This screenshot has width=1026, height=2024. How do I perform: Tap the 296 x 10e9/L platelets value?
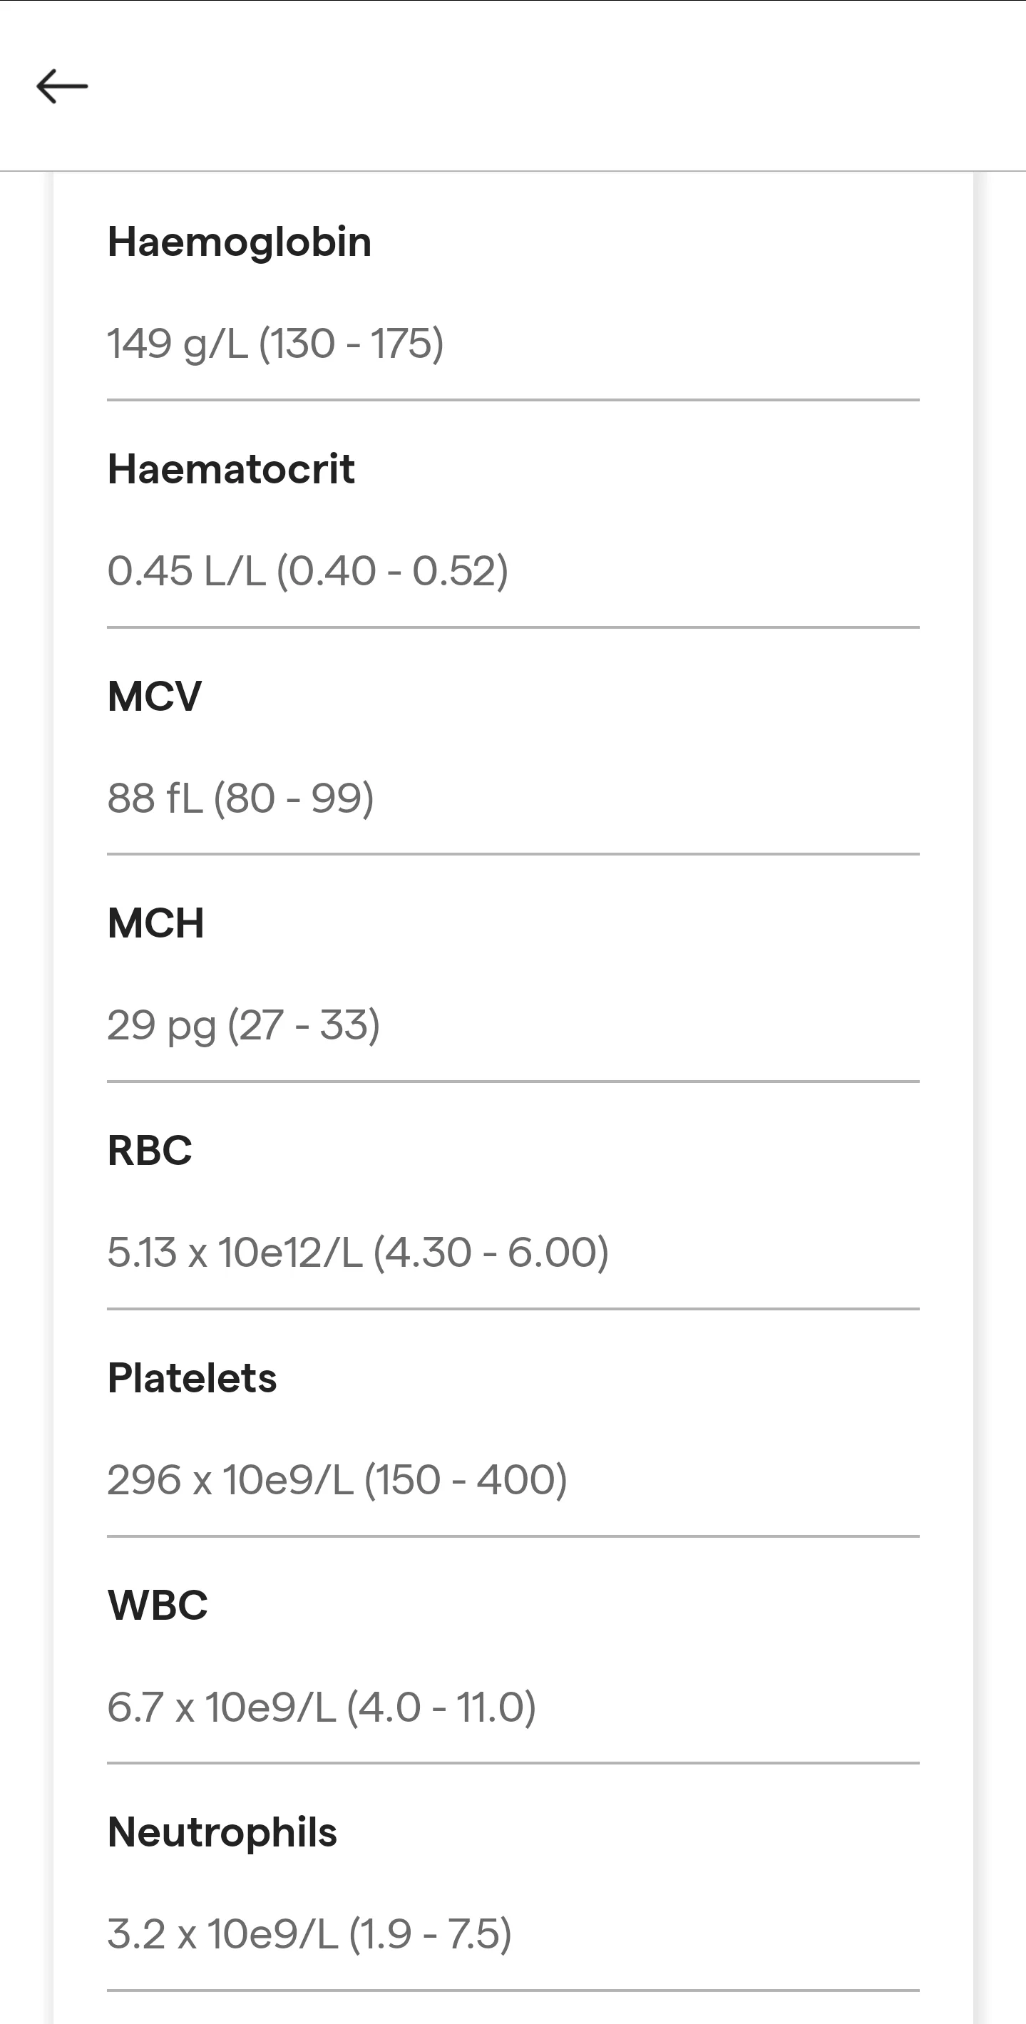click(x=337, y=1479)
